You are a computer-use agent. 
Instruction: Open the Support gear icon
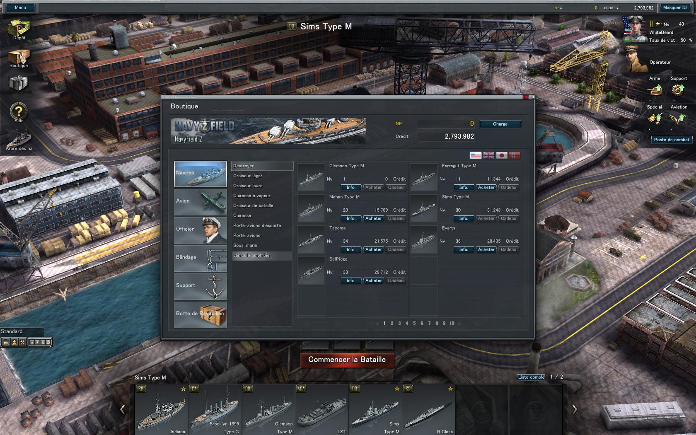tap(678, 89)
